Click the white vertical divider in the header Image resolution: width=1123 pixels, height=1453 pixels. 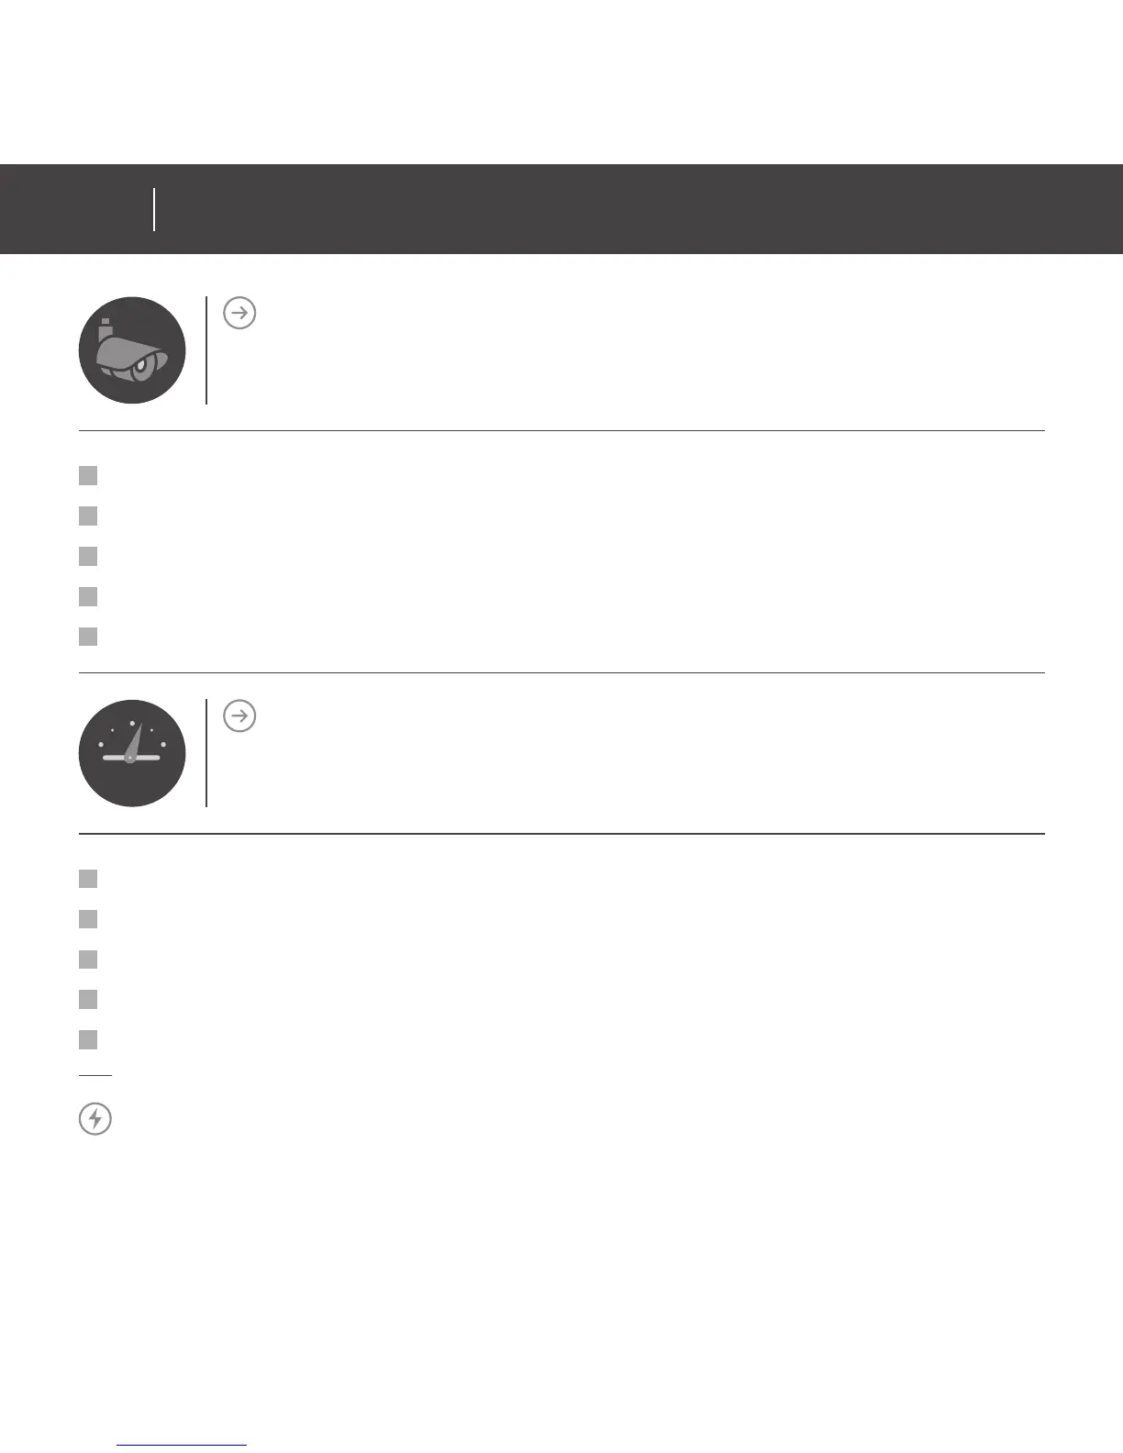pyautogui.click(x=154, y=209)
